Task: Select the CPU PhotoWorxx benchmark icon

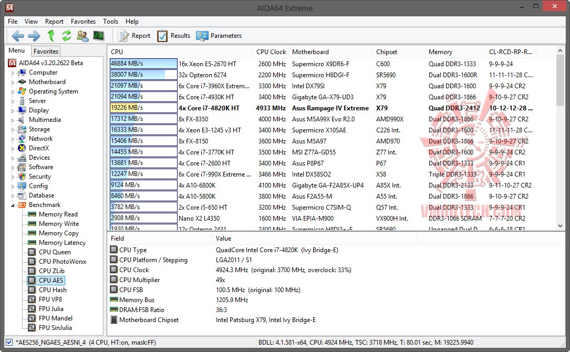Action: tap(32, 262)
